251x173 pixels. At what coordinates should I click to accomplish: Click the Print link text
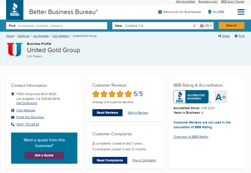point(241,36)
